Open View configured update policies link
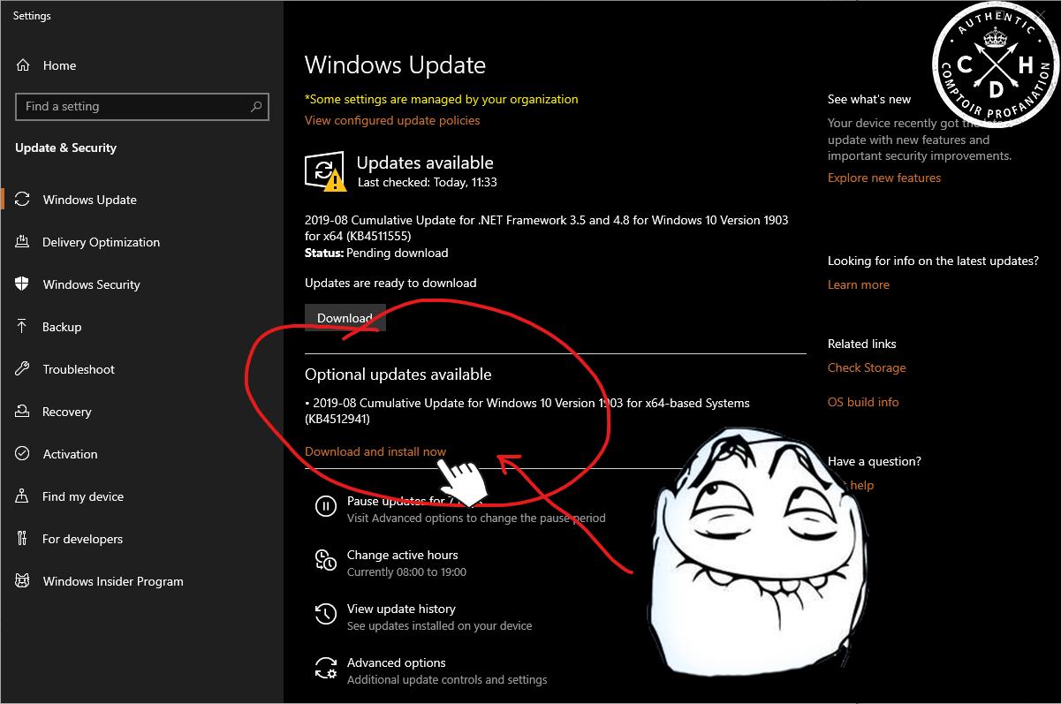Screen dimensions: 1061x704 point(392,120)
